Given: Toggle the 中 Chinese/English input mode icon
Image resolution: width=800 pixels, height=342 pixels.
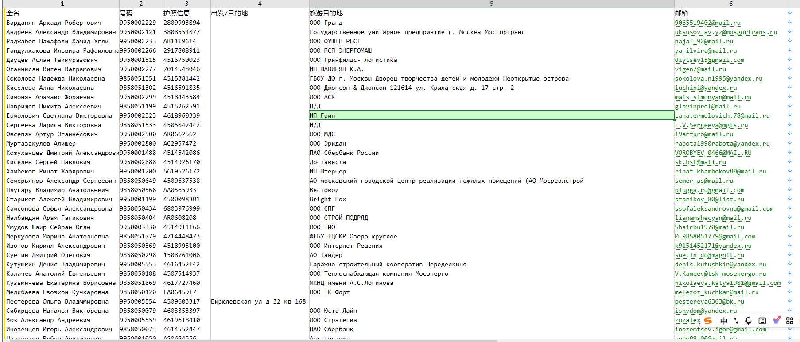Looking at the screenshot, I should 724,321.
